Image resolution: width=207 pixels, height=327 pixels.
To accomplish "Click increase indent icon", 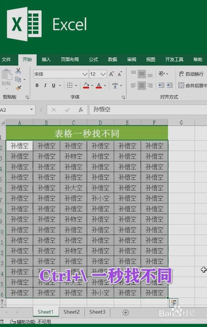I will (170, 85).
